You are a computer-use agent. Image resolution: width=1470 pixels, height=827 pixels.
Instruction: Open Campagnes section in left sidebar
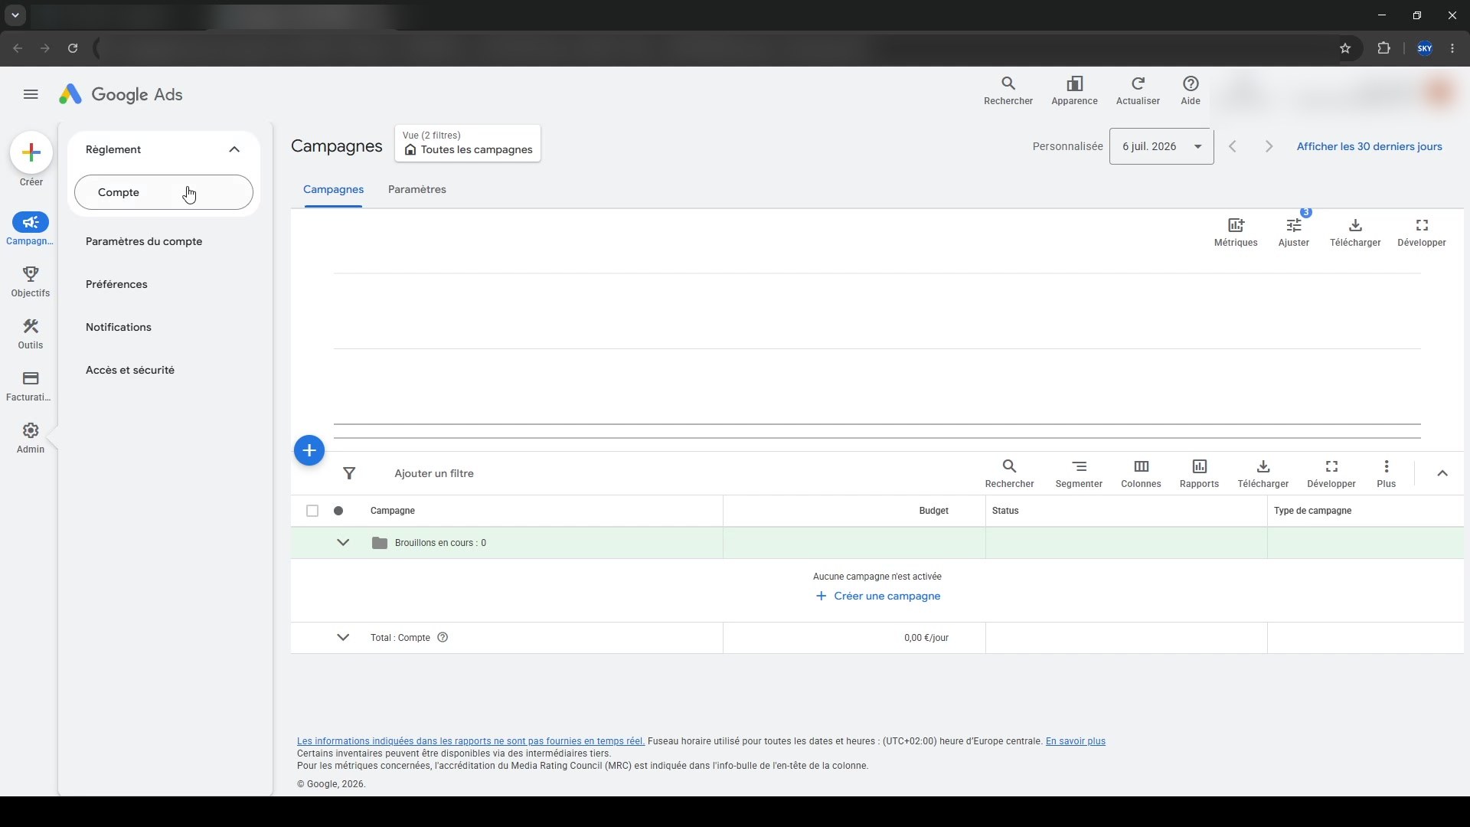tap(31, 229)
